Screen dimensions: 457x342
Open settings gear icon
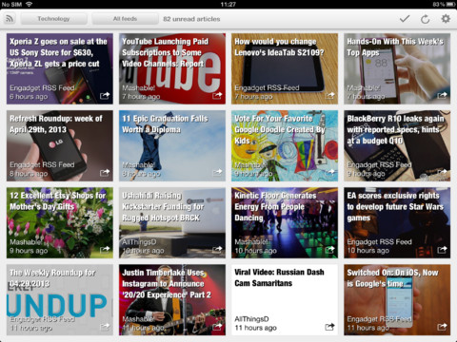click(x=446, y=19)
